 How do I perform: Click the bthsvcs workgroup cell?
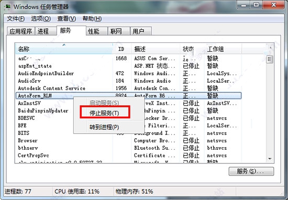pos(217,148)
